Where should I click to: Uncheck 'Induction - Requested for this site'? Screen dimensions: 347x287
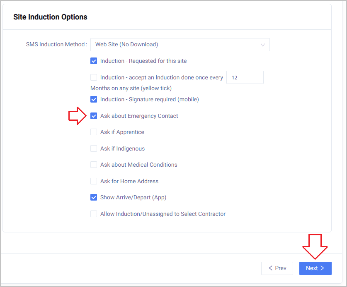[94, 61]
